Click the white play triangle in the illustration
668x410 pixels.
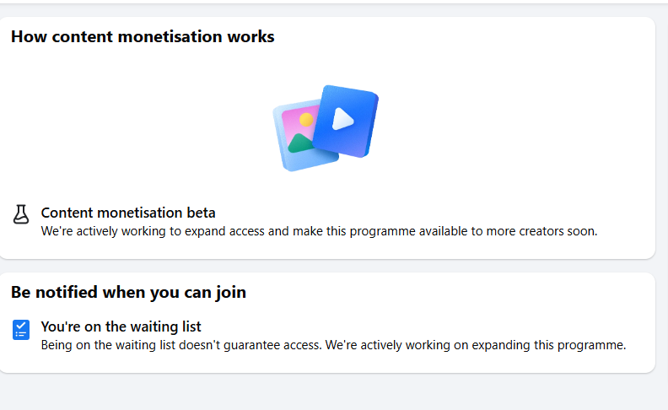[342, 119]
